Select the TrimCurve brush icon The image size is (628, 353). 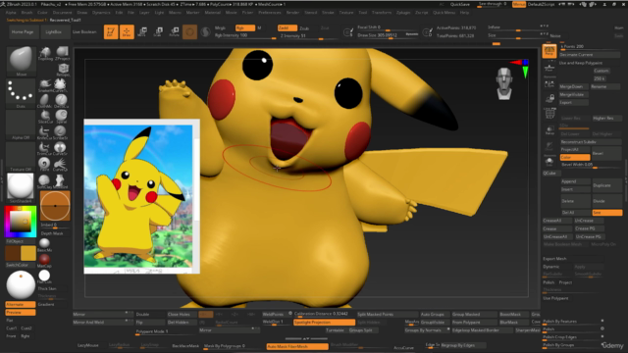point(44,148)
